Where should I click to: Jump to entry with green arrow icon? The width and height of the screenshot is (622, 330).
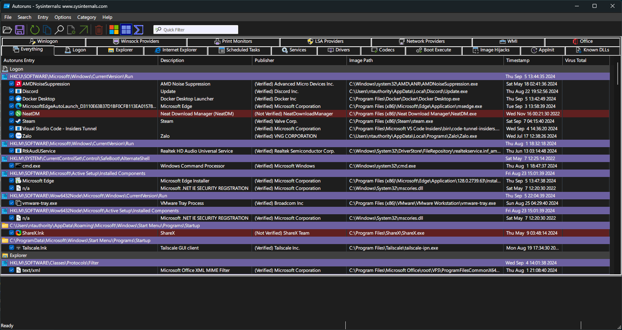click(x=84, y=30)
